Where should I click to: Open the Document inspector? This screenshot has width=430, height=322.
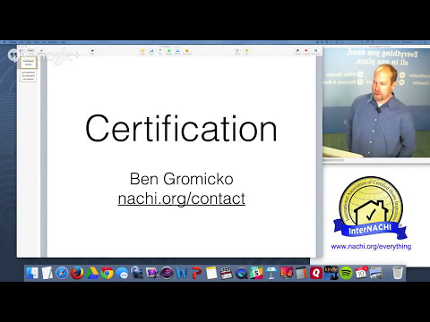click(315, 52)
